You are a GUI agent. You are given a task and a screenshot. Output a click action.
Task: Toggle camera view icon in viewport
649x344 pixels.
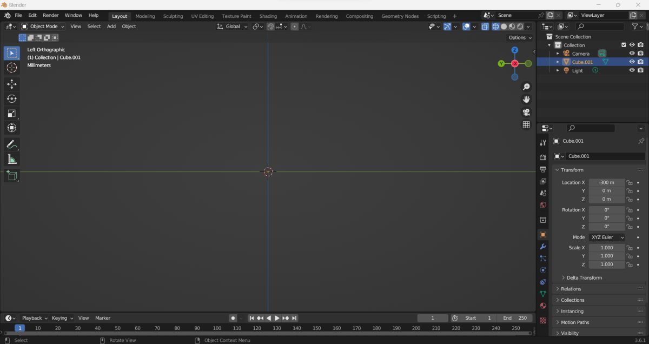click(x=526, y=113)
